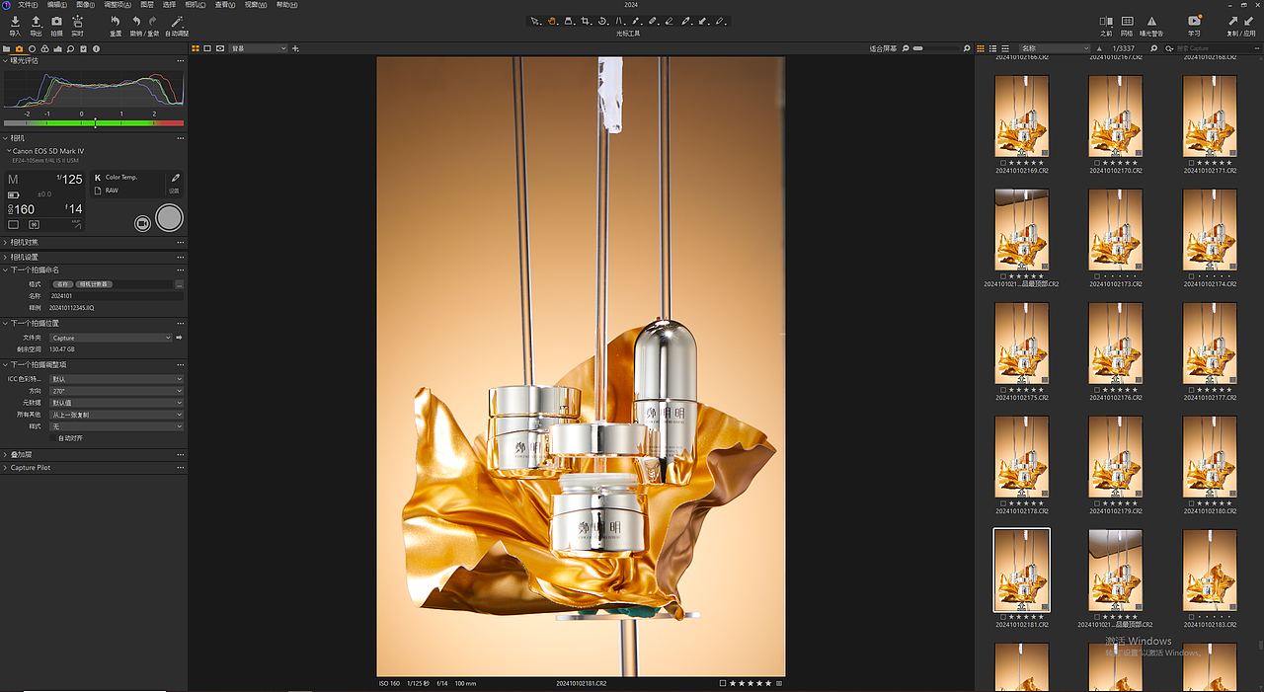
Task: Open the 下一个拍摄命名 panel options menu
Action: tap(180, 269)
